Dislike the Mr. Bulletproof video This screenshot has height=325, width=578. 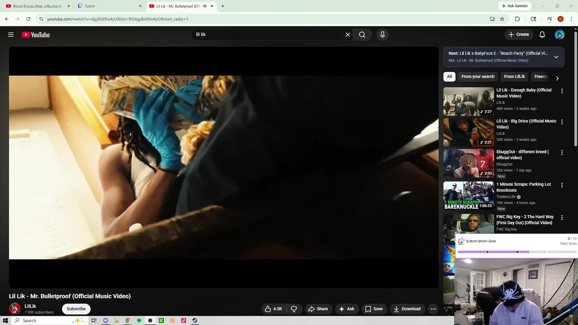pos(294,309)
